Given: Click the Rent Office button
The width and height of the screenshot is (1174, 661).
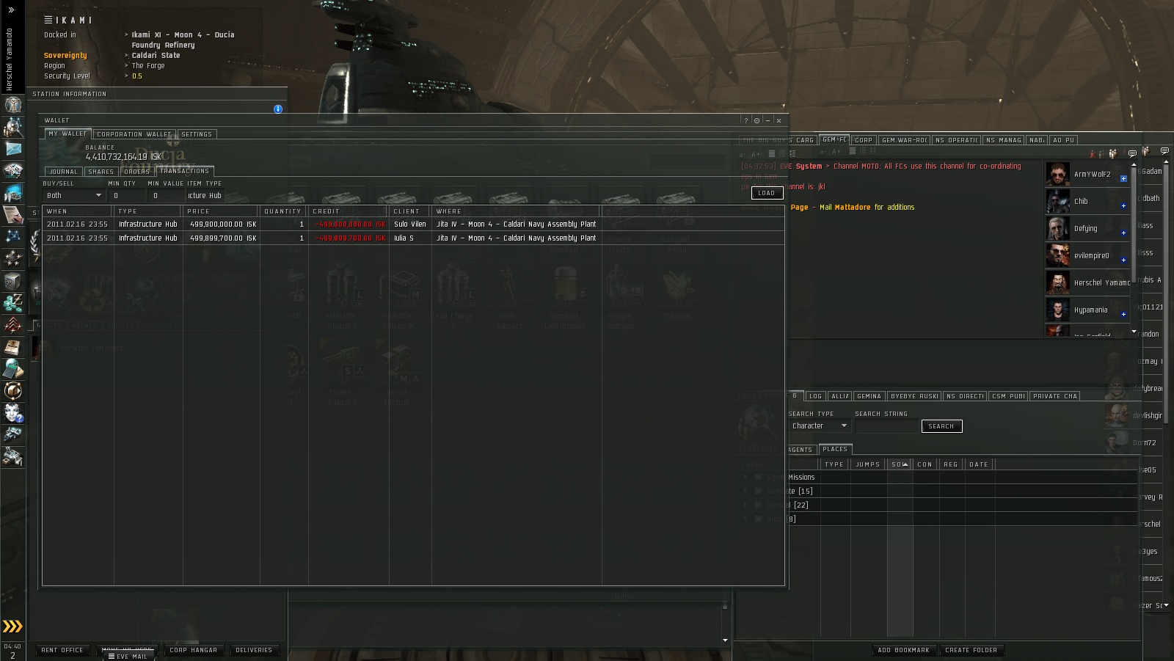Looking at the screenshot, I should [62, 650].
